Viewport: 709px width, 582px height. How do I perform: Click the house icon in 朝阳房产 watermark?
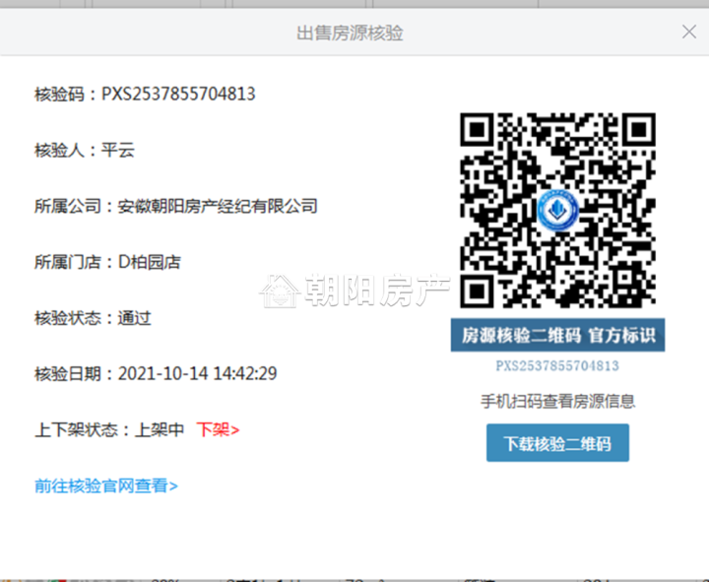279,290
